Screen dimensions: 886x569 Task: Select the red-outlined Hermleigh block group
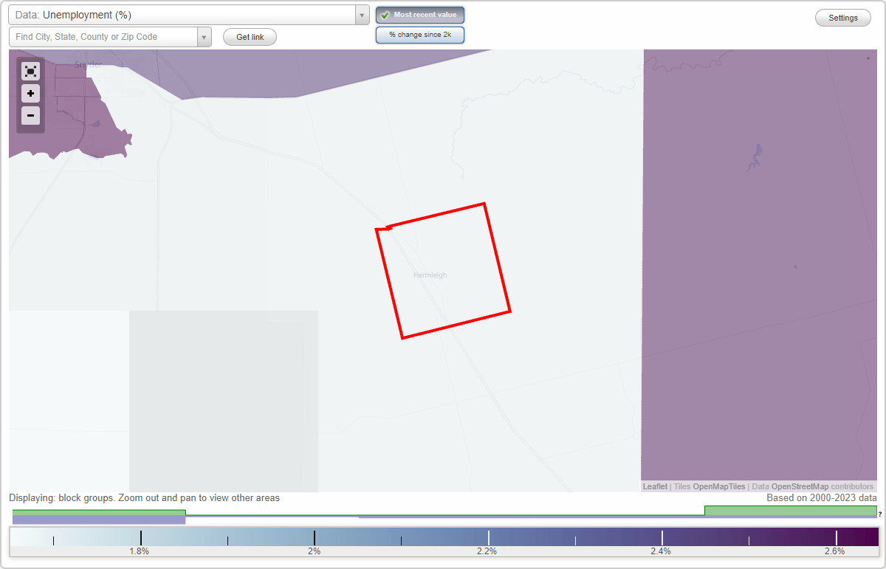pos(443,269)
